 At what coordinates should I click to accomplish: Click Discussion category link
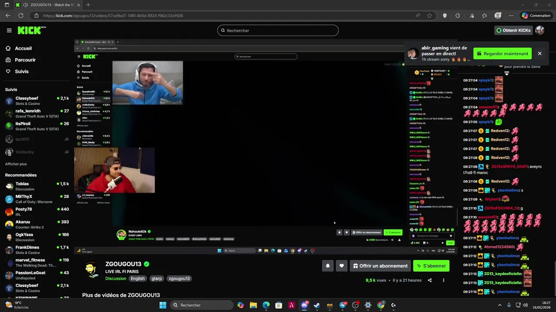click(x=116, y=279)
